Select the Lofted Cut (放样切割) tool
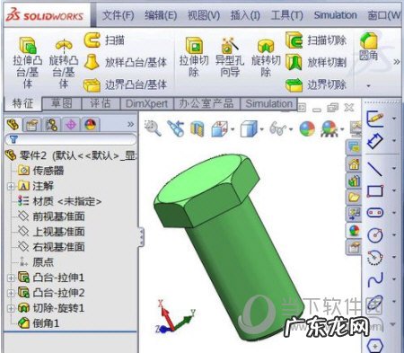Viewport: 404px width, 353px height. pos(316,62)
